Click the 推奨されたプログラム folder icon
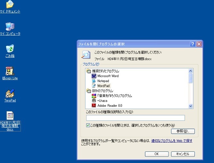Viewport: 214px width, 163px height. click(x=89, y=71)
